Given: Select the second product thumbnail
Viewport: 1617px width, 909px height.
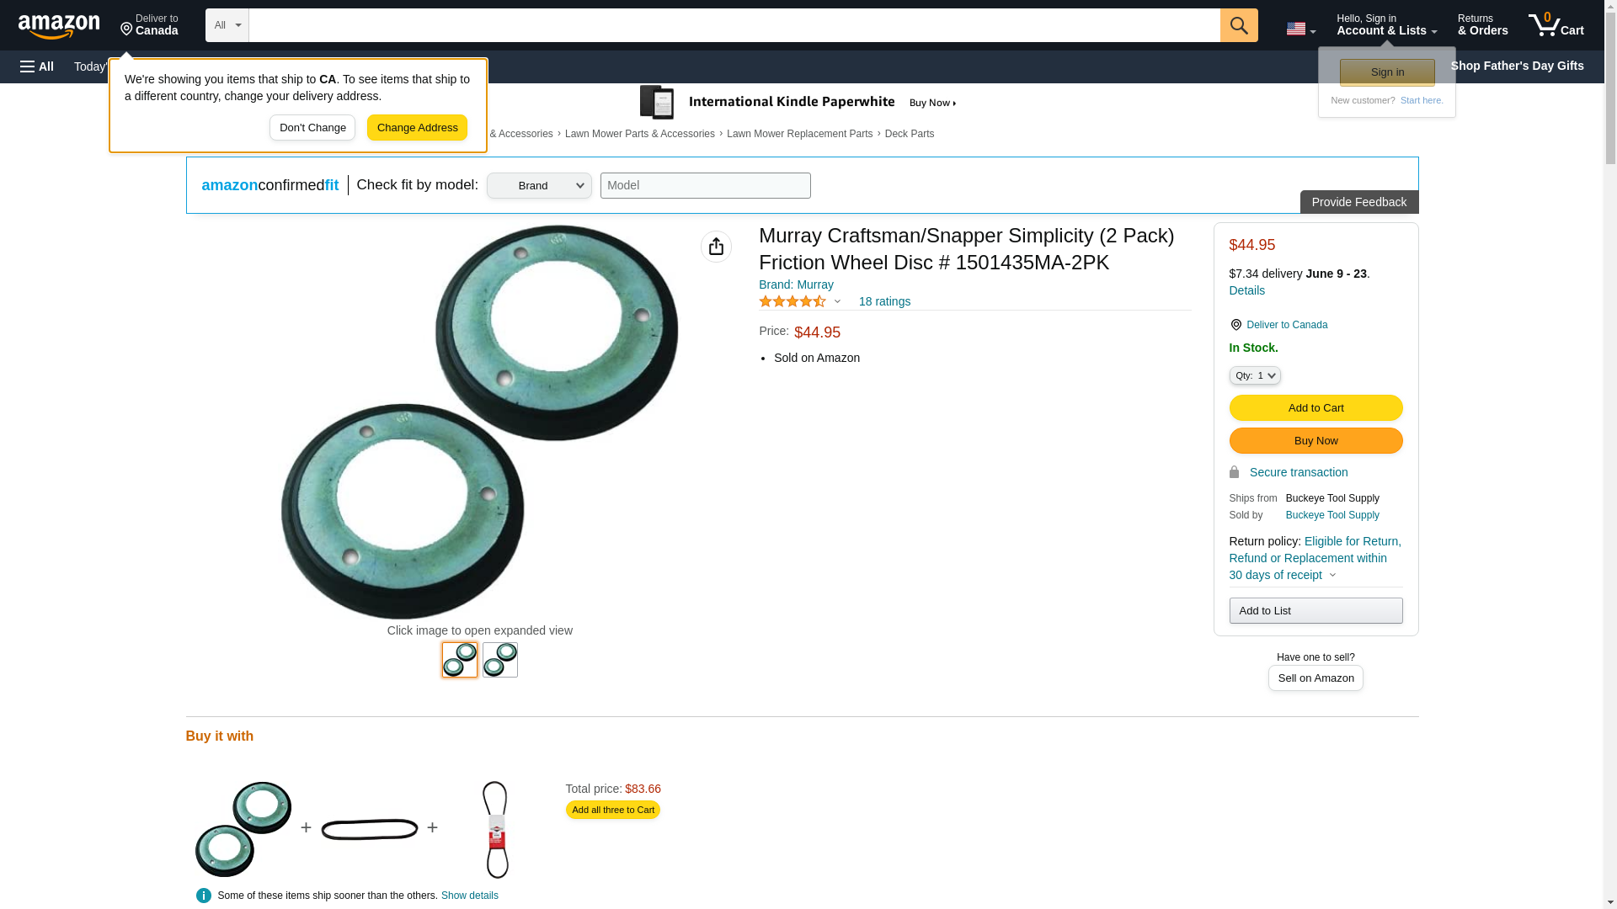Looking at the screenshot, I should coord(500,660).
